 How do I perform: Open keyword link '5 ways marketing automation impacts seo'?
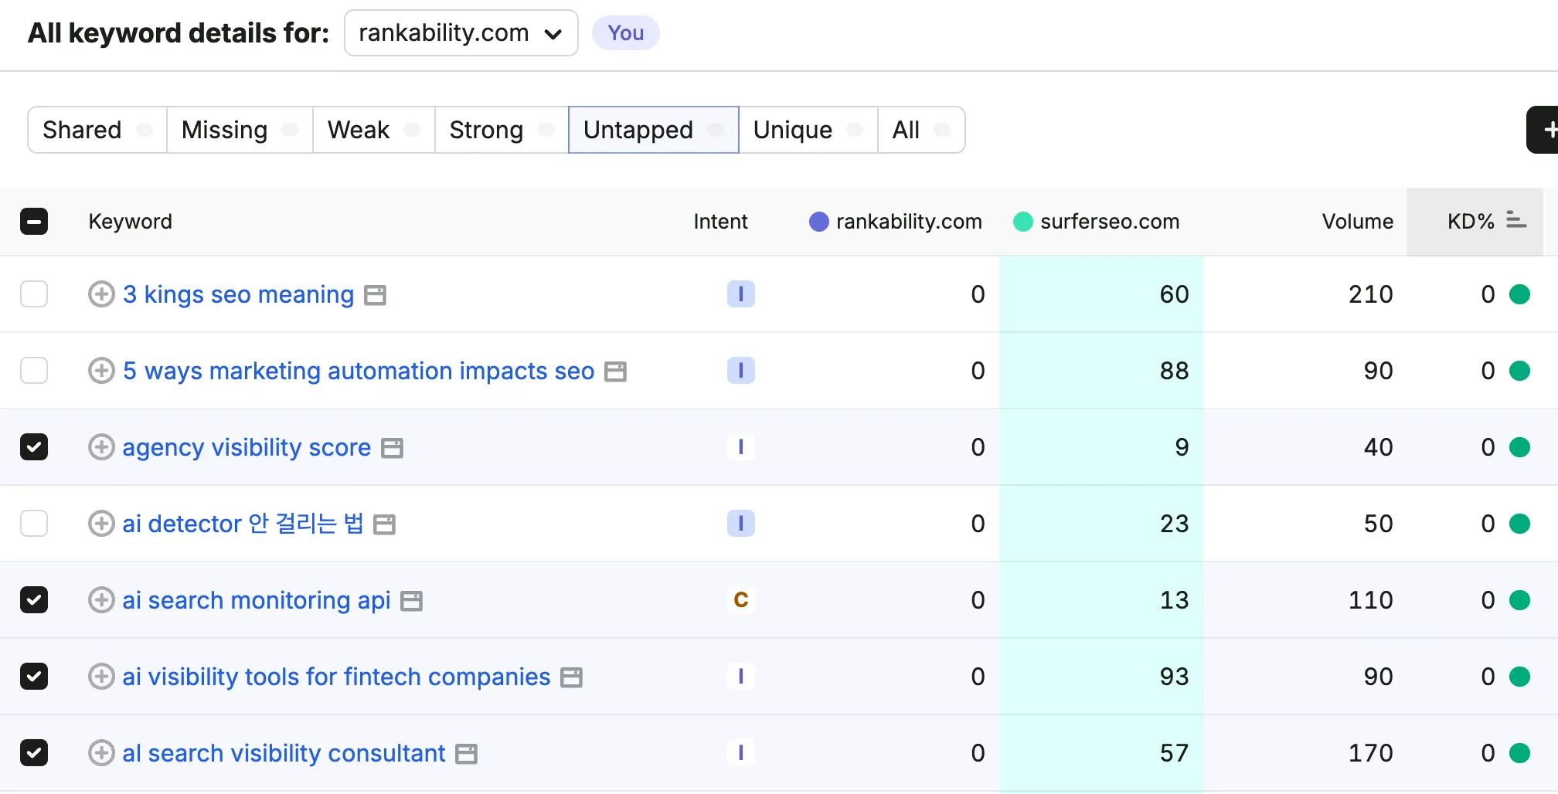[x=359, y=371]
